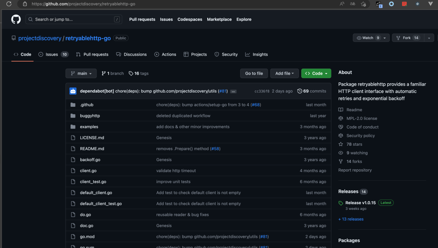438x248 pixels.
Task: Expand the fork options dropdown arrow
Action: (x=429, y=38)
